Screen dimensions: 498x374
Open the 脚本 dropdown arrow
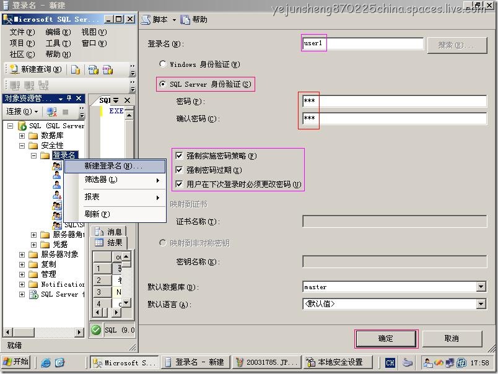click(x=174, y=20)
